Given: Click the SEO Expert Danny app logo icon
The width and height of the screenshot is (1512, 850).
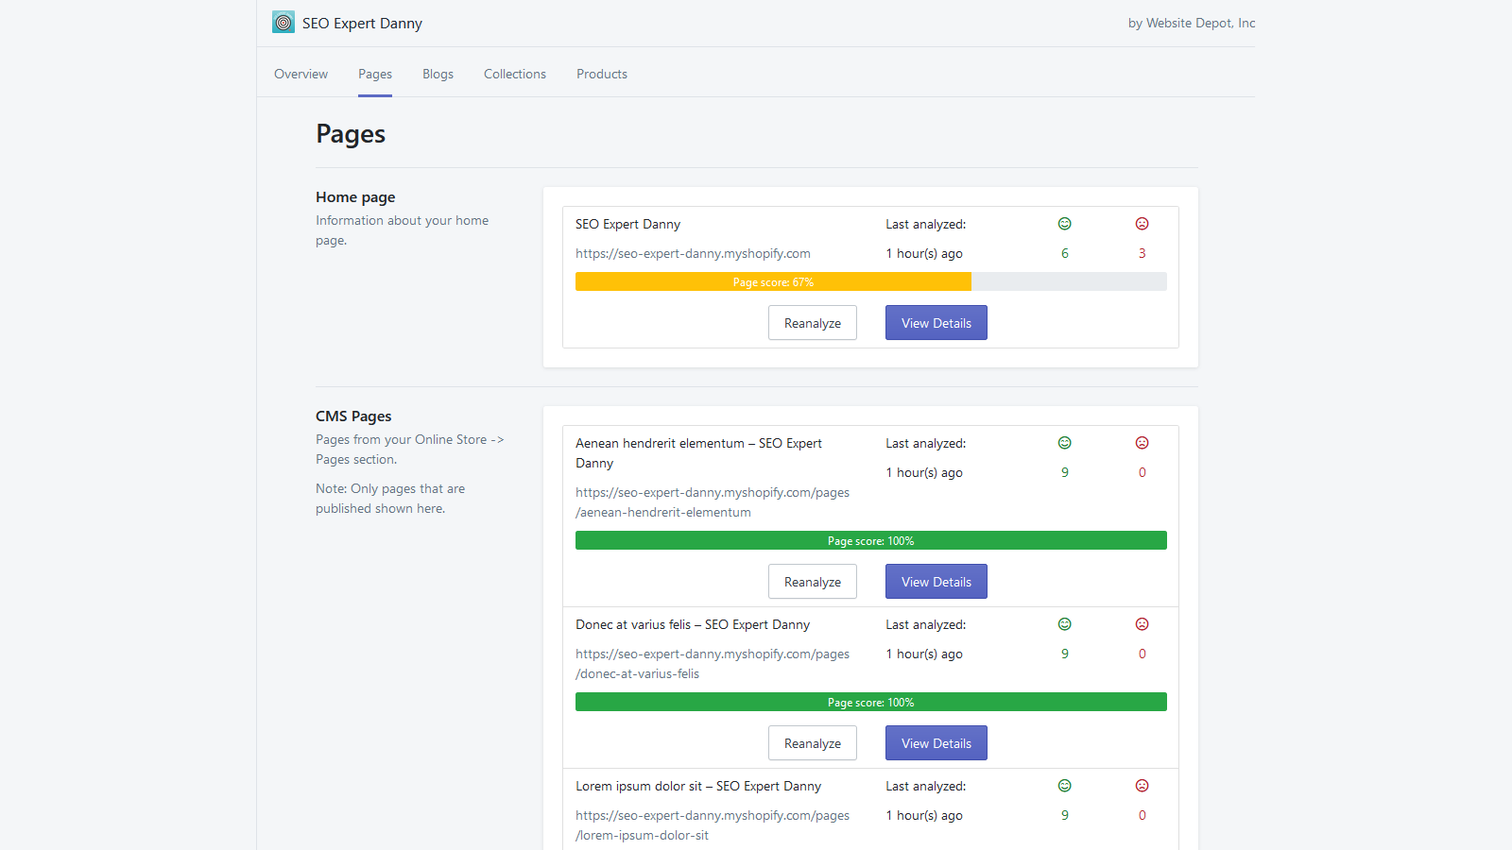Looking at the screenshot, I should point(283,23).
